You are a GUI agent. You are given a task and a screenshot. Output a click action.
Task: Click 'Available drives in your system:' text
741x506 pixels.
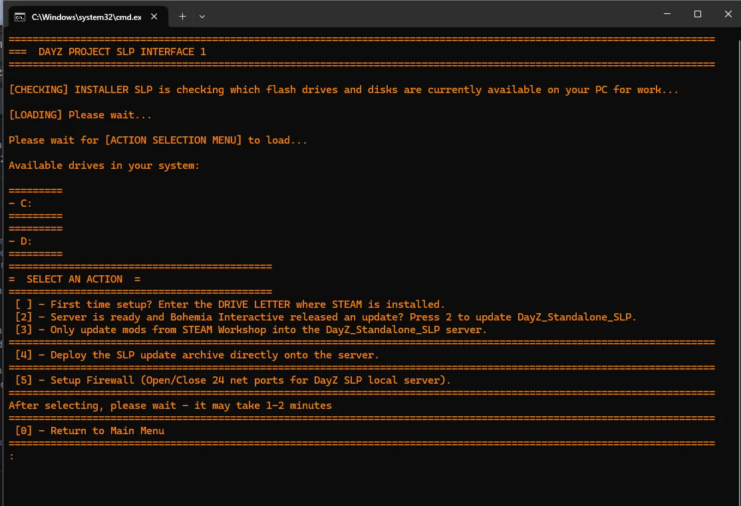point(104,166)
